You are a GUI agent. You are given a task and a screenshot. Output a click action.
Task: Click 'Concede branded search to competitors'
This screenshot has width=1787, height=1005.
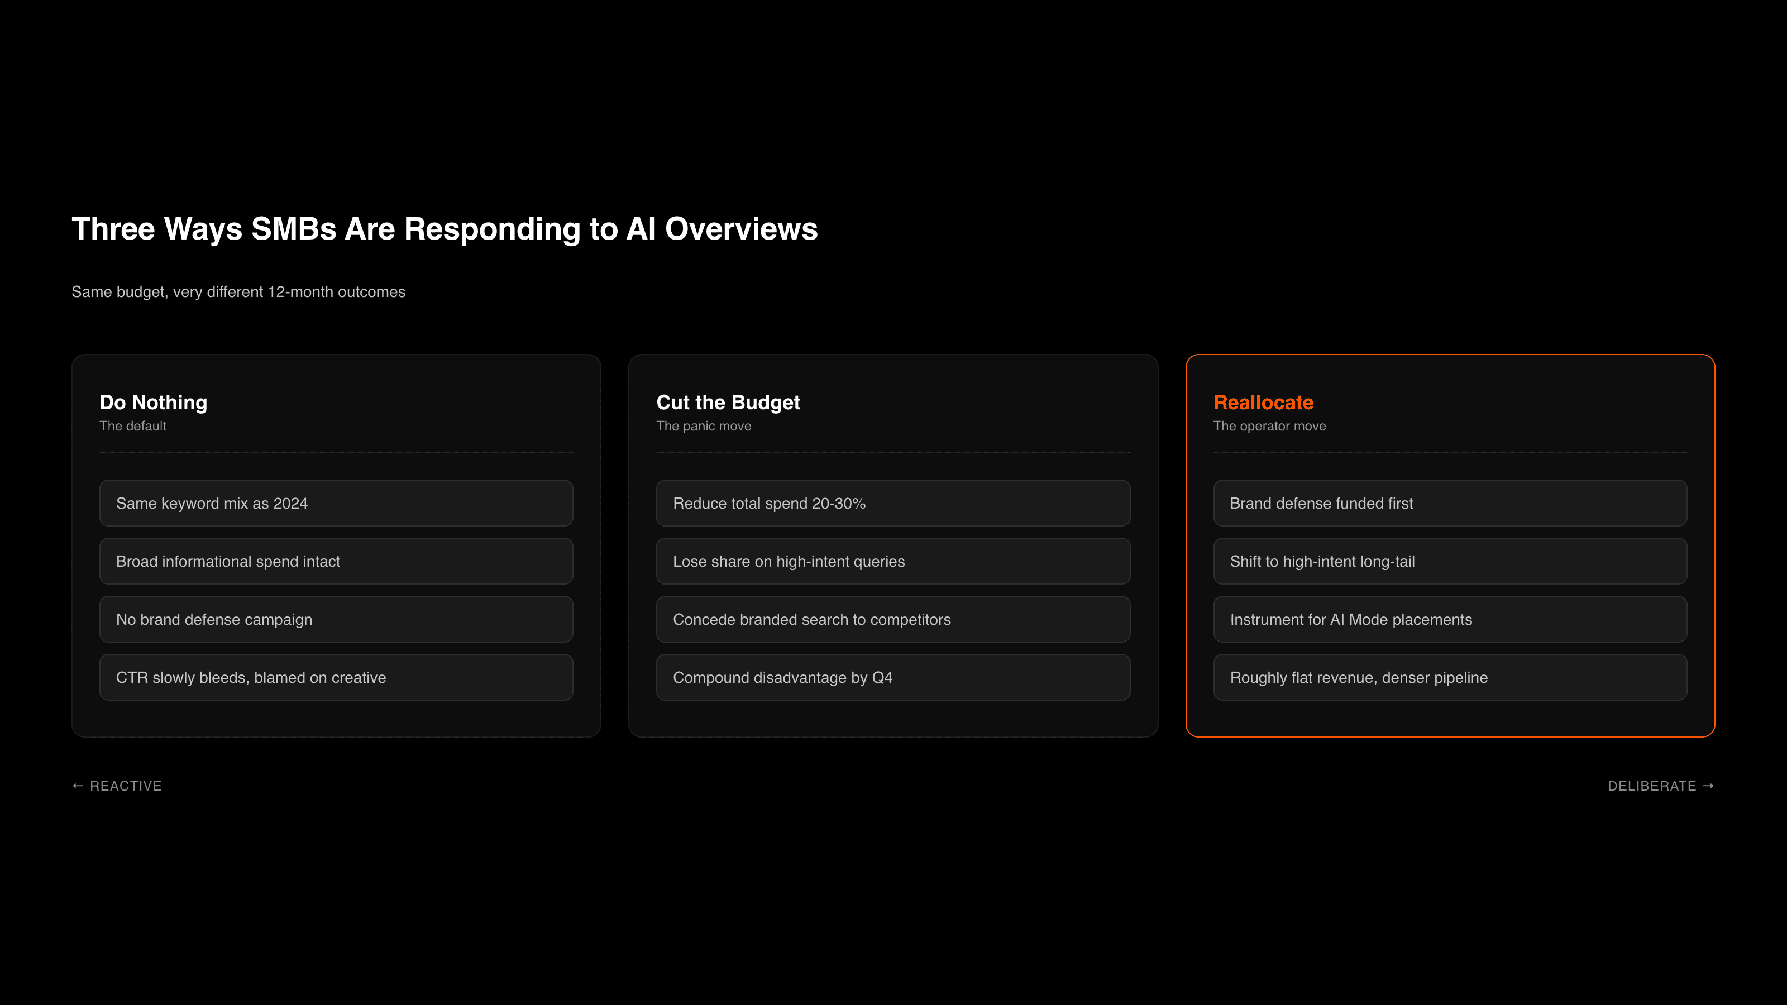893,619
